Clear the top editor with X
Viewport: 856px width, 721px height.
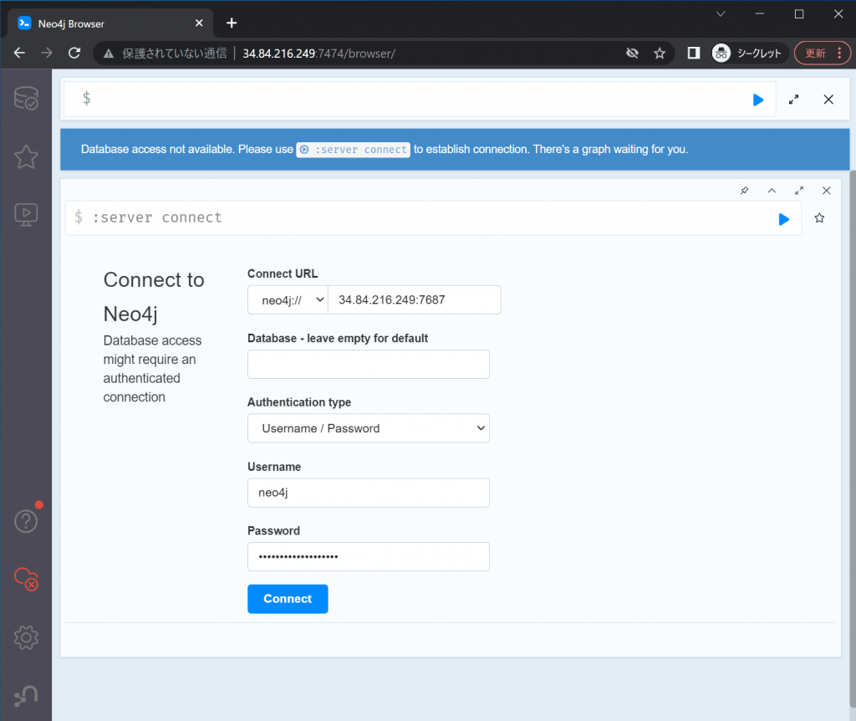[828, 100]
